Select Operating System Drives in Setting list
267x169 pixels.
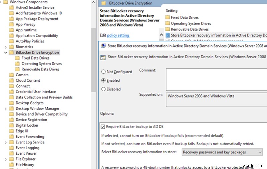(191, 23)
